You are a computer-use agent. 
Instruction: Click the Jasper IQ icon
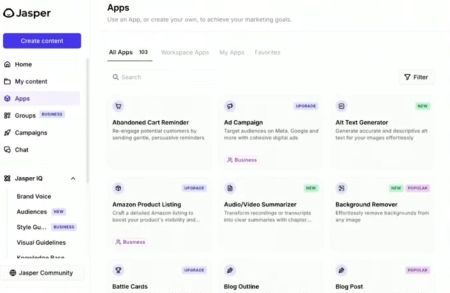[7, 178]
